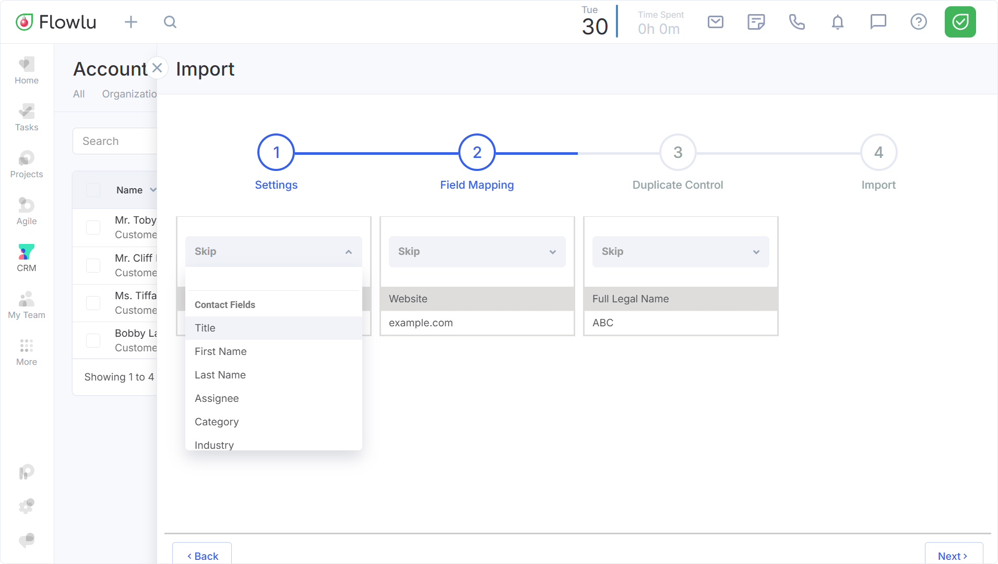Screen dimensions: 998x564
Task: Jump to step 1 Settings circle
Action: [276, 152]
